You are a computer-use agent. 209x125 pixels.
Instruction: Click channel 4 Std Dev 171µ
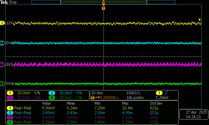coord(154,122)
